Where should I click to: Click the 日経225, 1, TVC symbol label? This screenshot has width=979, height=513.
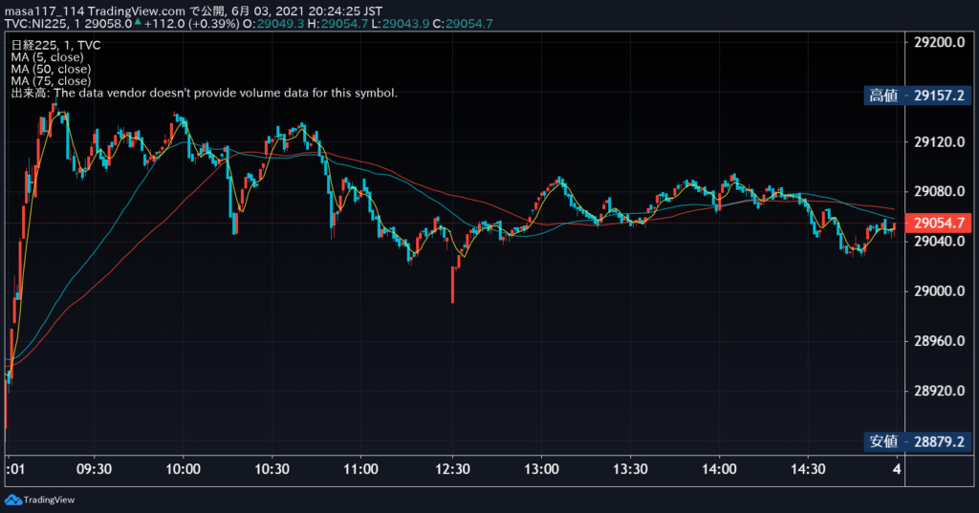pos(55,45)
